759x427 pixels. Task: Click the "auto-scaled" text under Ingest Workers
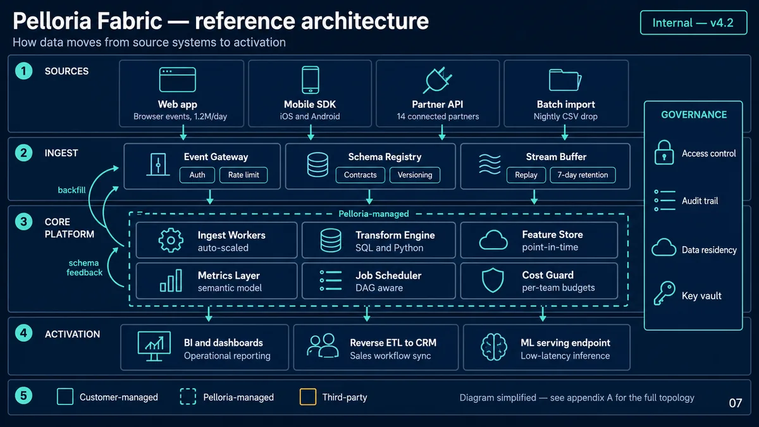[x=223, y=248]
